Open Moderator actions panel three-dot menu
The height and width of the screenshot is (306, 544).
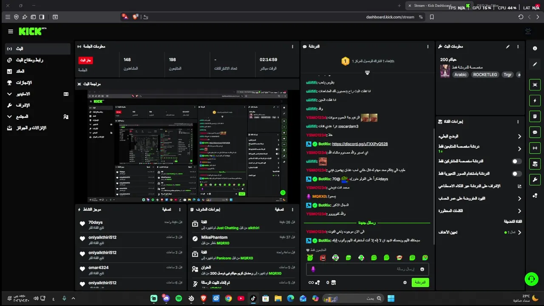click(x=292, y=210)
